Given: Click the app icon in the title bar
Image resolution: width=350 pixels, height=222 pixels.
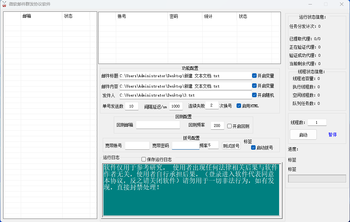Looking at the screenshot, I should [4, 4].
